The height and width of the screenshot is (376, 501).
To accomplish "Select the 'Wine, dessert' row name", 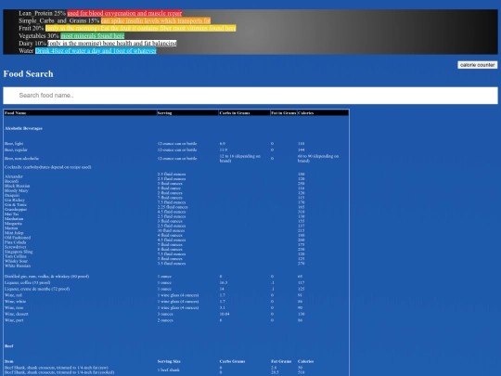I will pyautogui.click(x=17, y=314).
